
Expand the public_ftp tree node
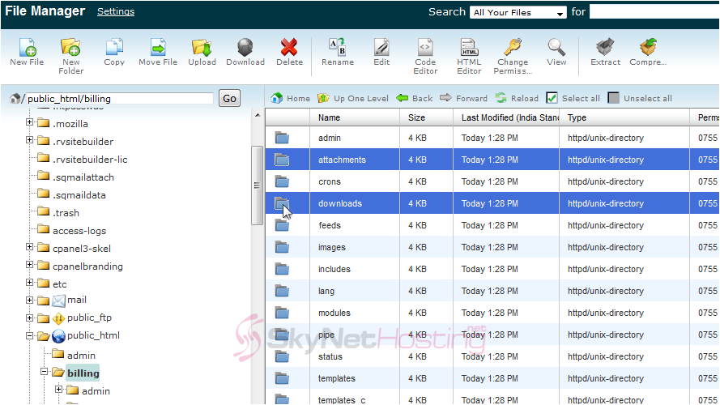click(x=29, y=318)
